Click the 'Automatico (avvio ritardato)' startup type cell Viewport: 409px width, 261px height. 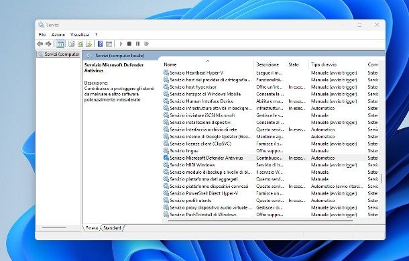[337, 186]
